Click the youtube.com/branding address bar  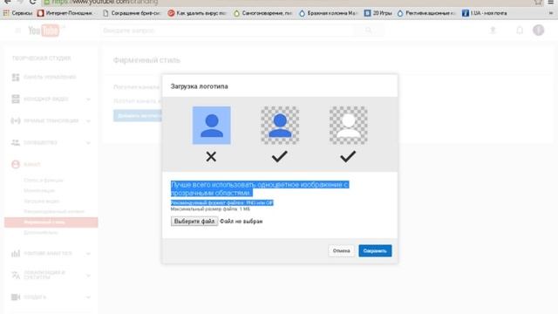click(x=285, y=2)
